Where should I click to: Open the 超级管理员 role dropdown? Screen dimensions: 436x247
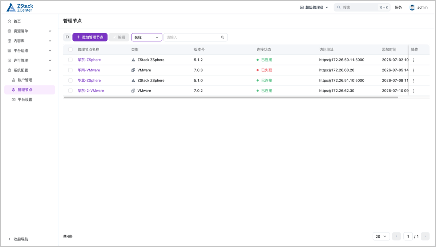[x=314, y=7]
